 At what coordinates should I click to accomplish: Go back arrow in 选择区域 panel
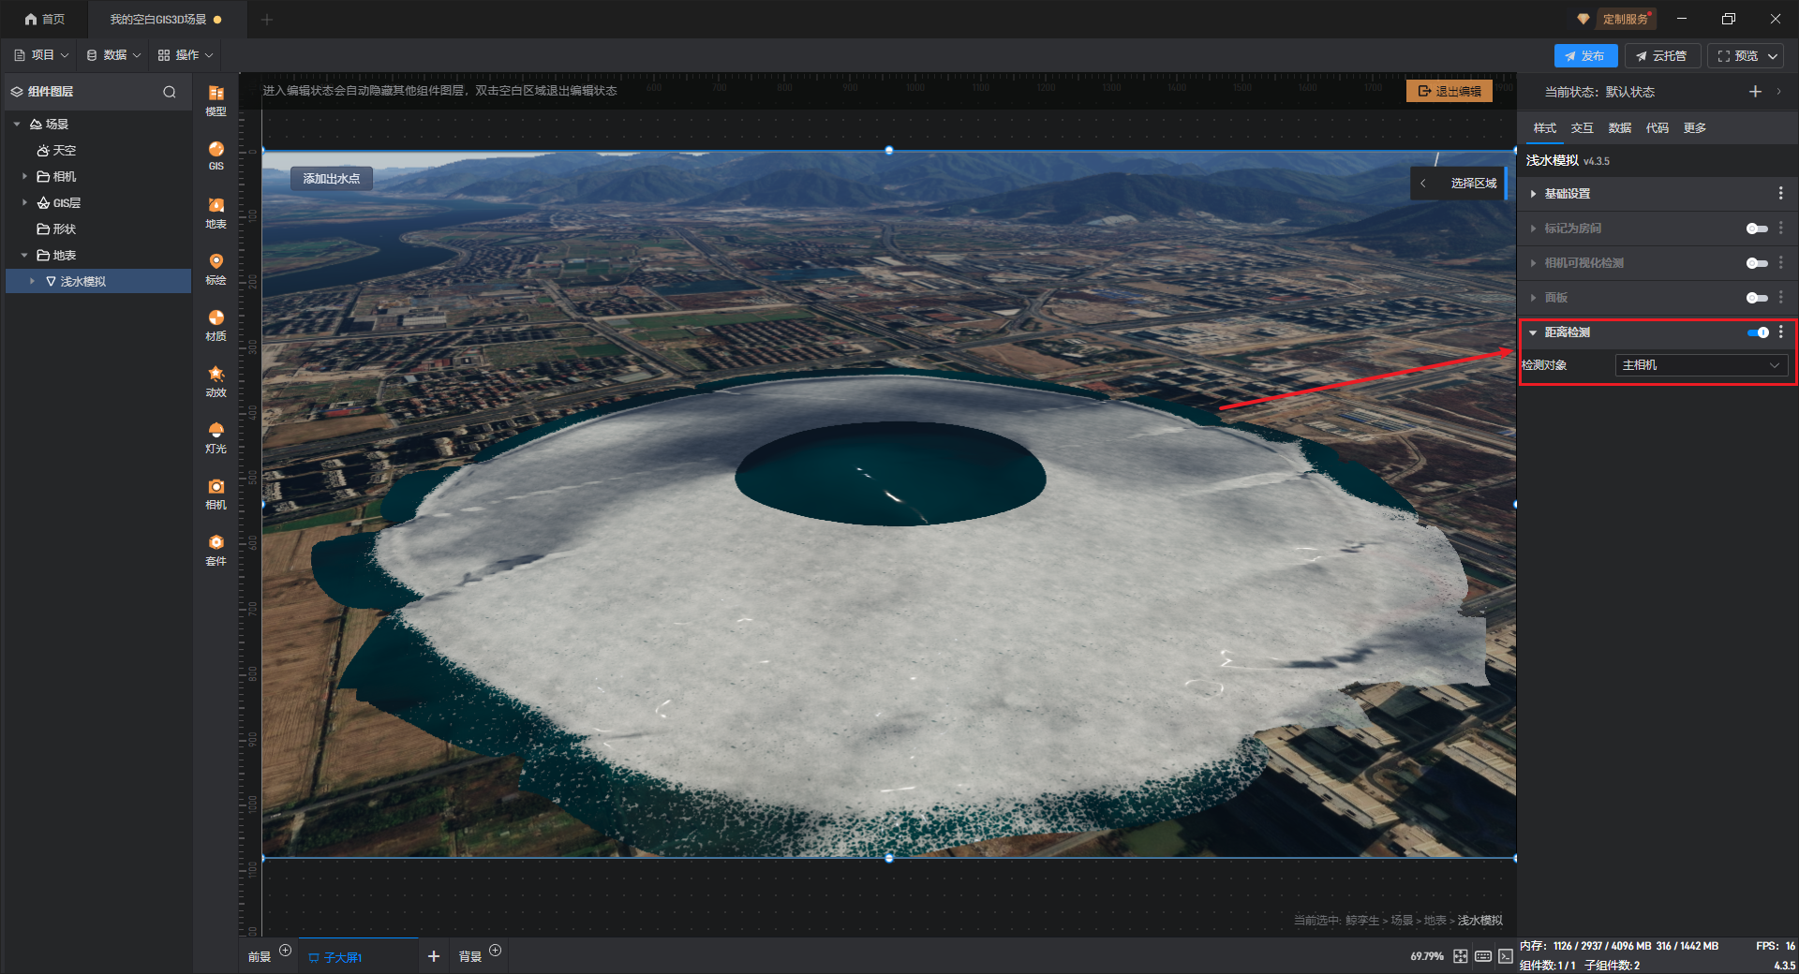pos(1423,183)
